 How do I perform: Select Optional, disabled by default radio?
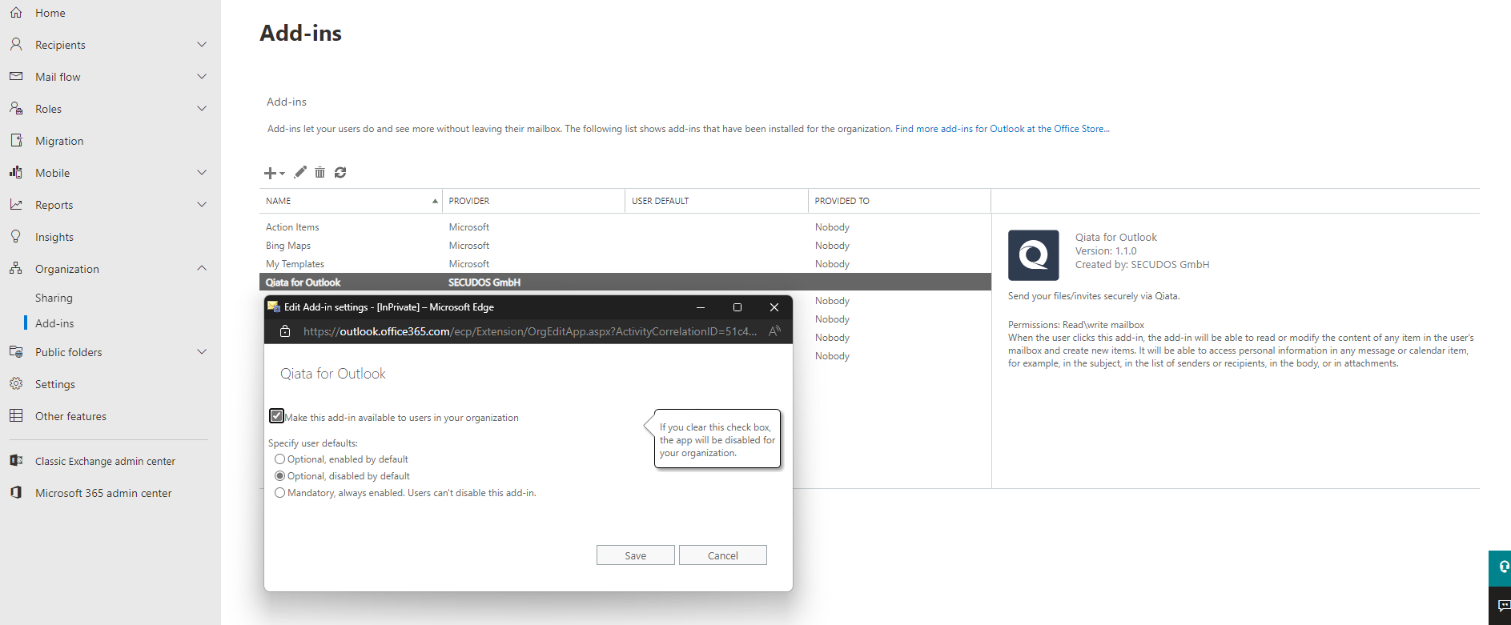[279, 476]
